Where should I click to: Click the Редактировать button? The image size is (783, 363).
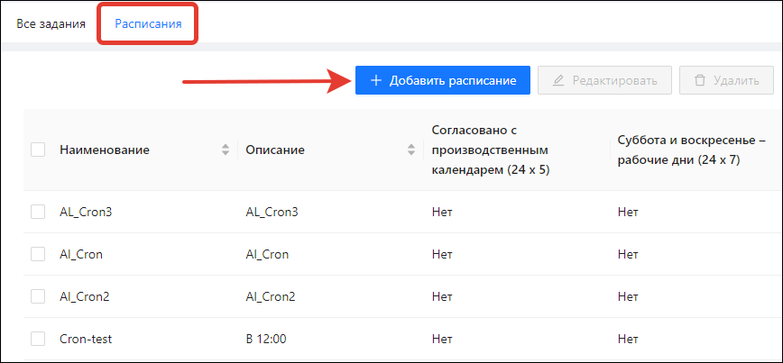(604, 80)
